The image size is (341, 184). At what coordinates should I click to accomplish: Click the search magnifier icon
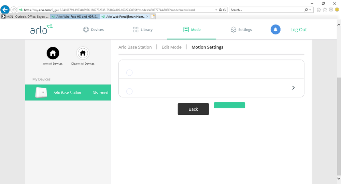coord(306,10)
